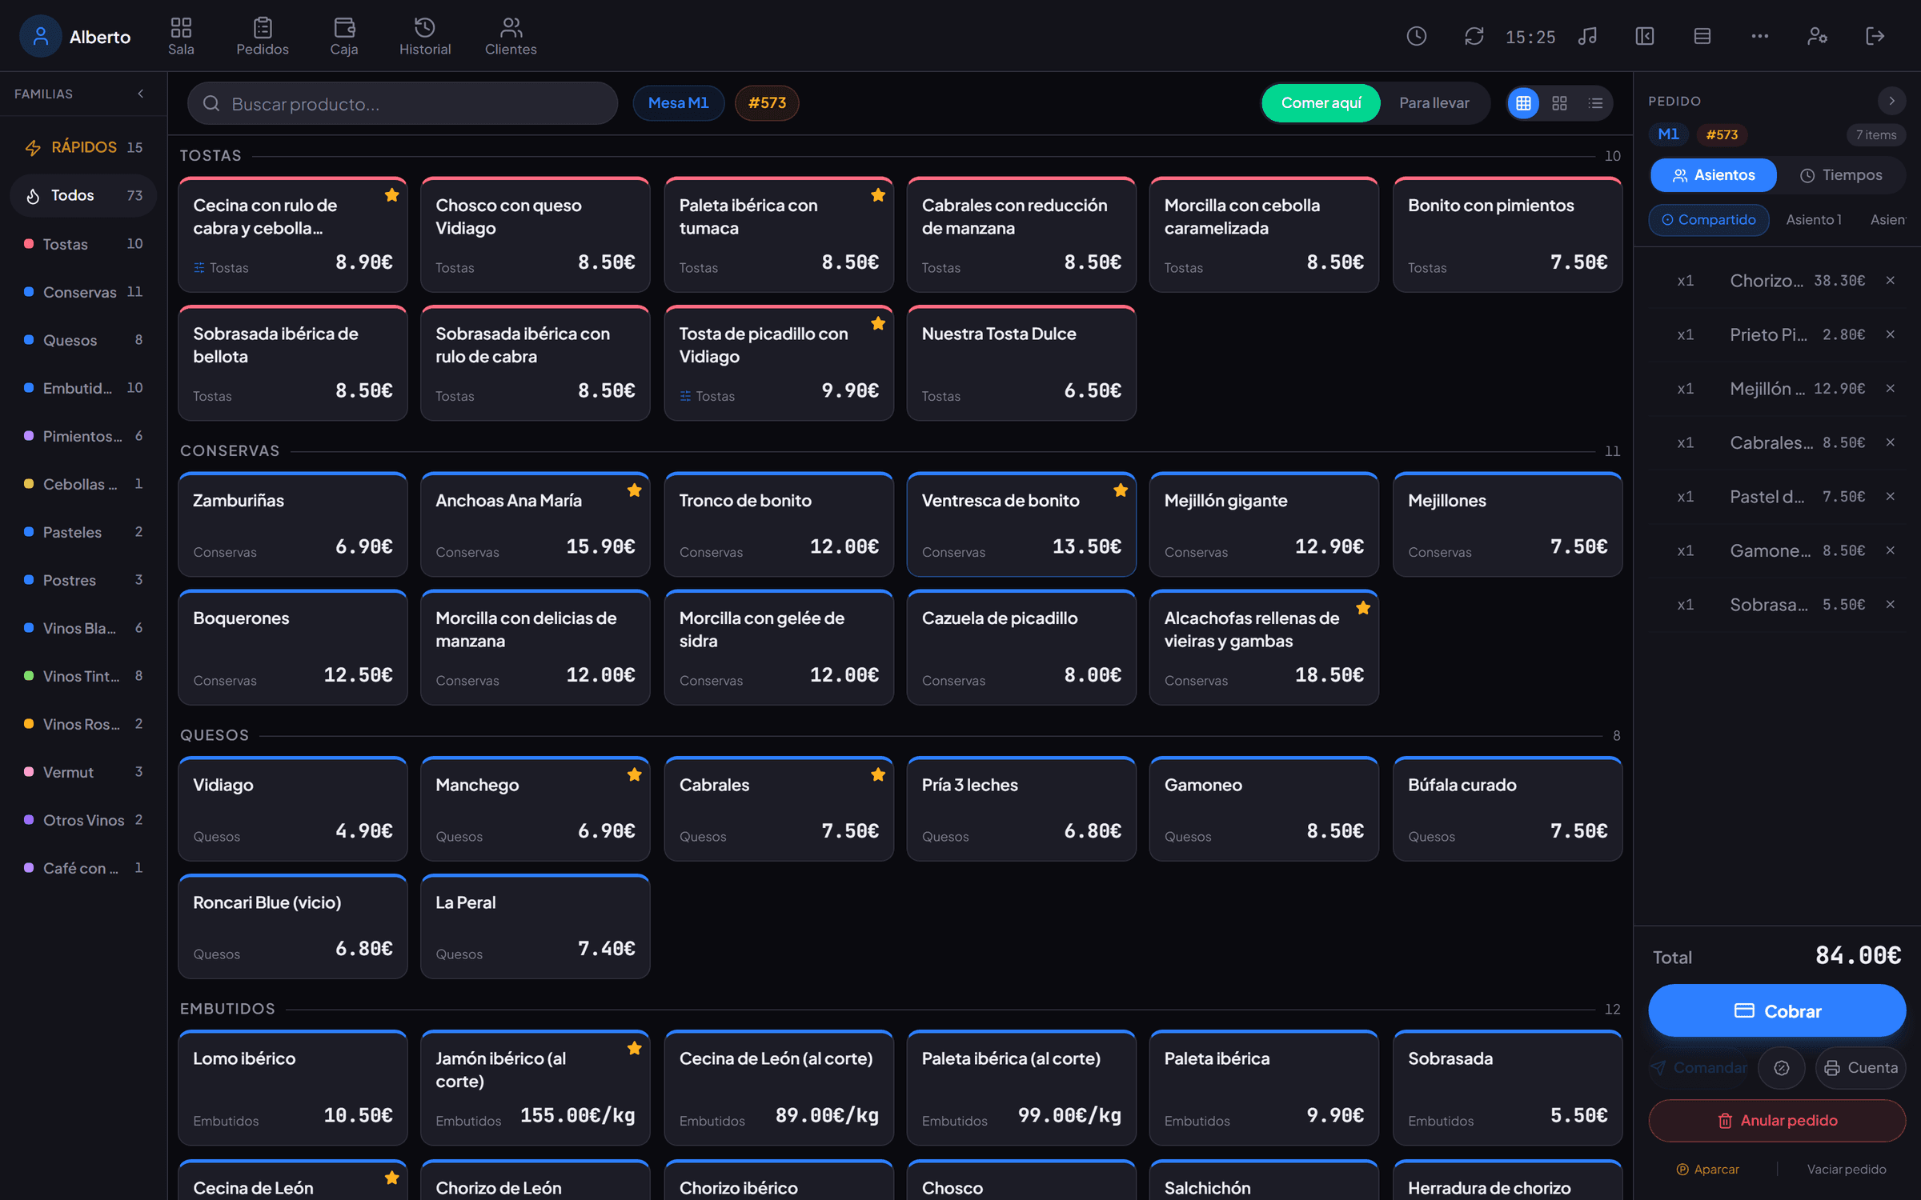The width and height of the screenshot is (1921, 1200).
Task: Filter by Vermut family
Action: [x=83, y=772]
